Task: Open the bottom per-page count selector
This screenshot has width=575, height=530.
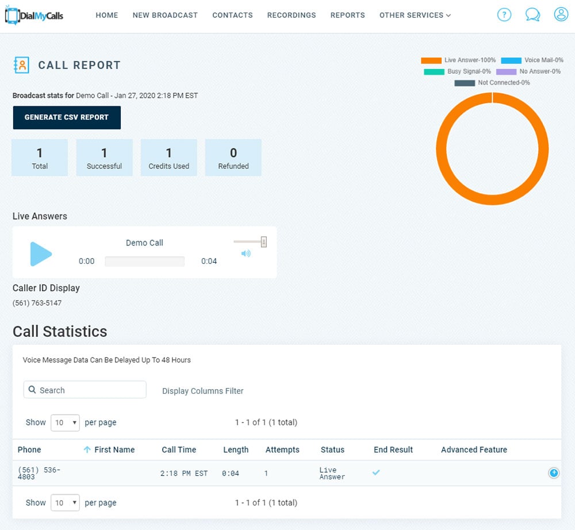Action: [x=65, y=502]
